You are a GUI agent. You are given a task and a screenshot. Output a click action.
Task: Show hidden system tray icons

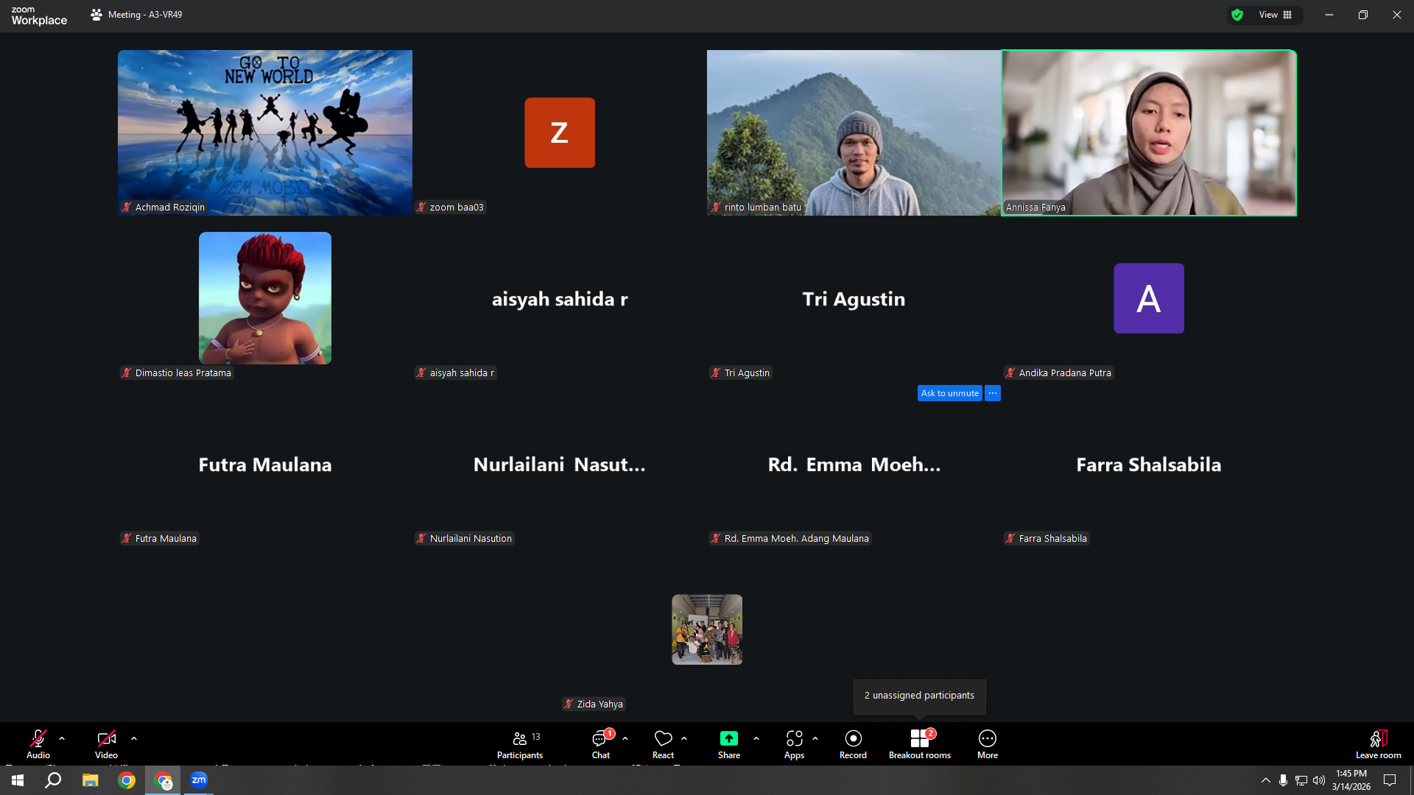[x=1265, y=780]
